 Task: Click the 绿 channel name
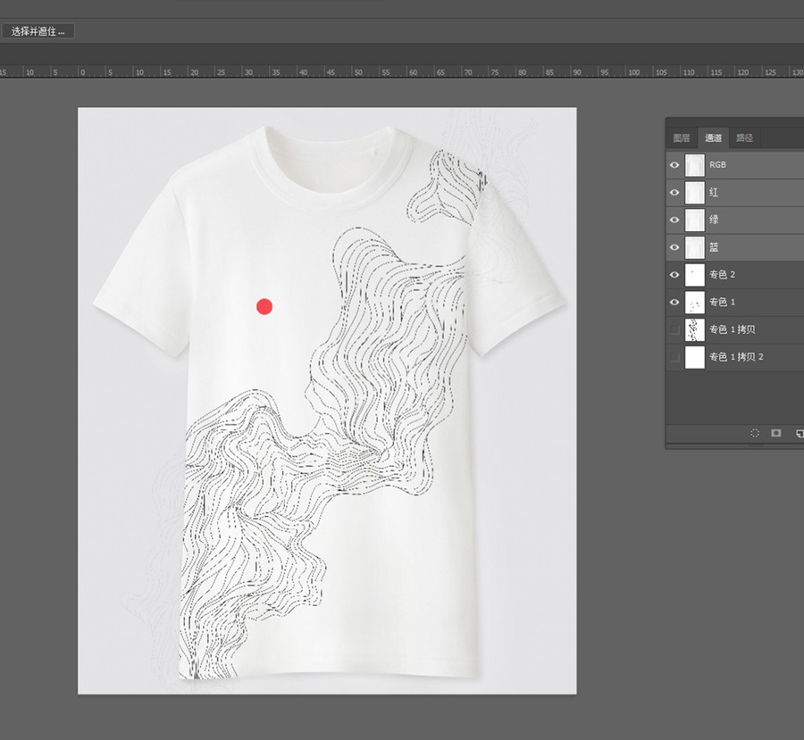[714, 220]
